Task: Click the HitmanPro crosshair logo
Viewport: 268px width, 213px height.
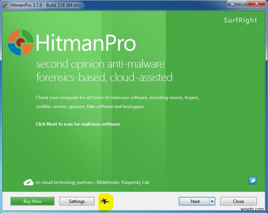Action: (x=21, y=43)
